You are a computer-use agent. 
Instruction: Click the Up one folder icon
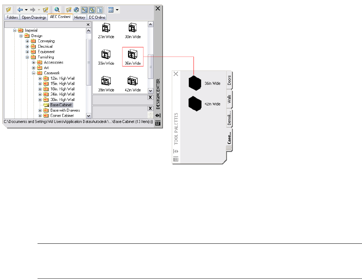click(x=46, y=10)
